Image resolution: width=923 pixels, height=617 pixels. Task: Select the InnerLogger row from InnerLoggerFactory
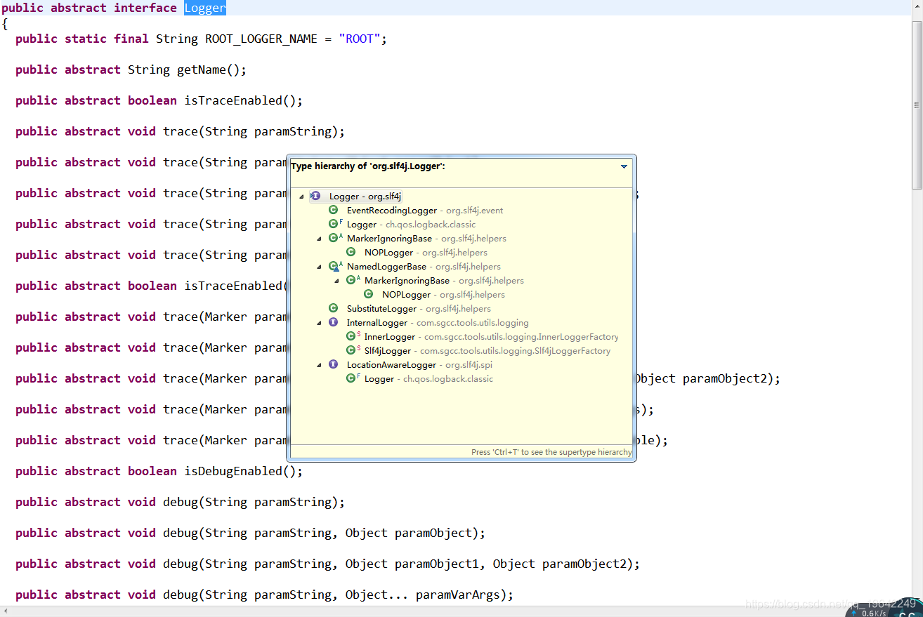coord(492,337)
